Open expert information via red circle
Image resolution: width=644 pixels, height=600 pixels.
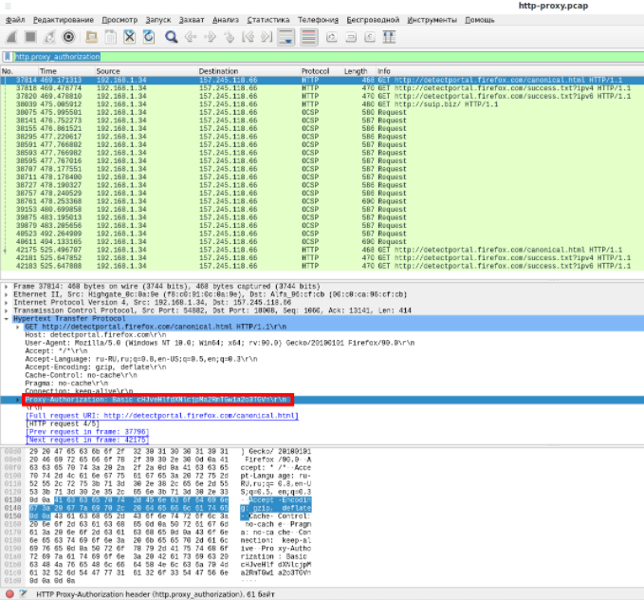(9, 594)
